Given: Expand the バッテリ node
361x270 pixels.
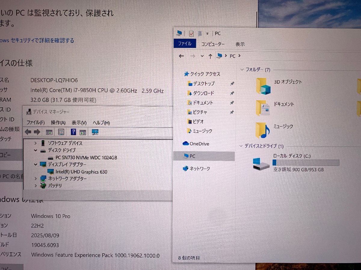Looking at the screenshot, I should point(35,186).
